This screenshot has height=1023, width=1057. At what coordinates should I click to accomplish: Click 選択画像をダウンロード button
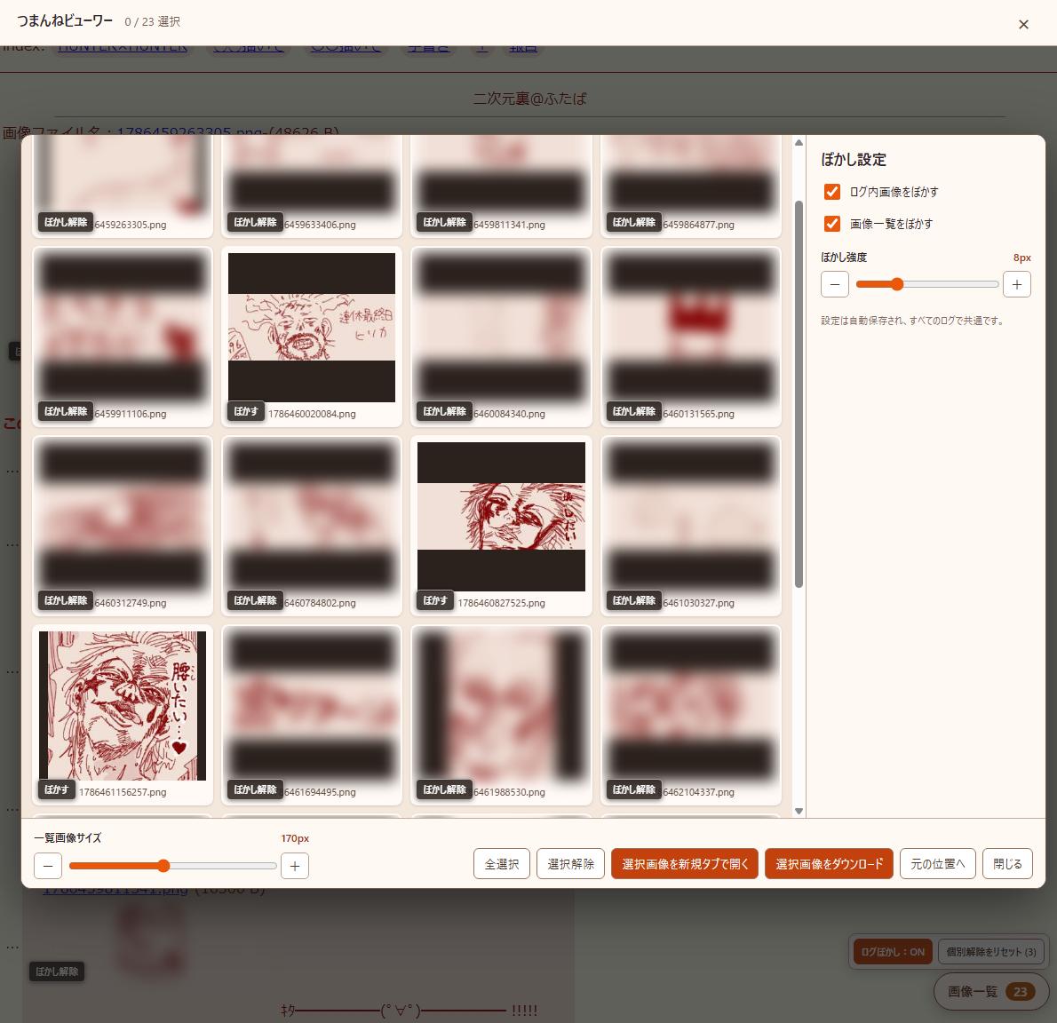[x=829, y=864]
